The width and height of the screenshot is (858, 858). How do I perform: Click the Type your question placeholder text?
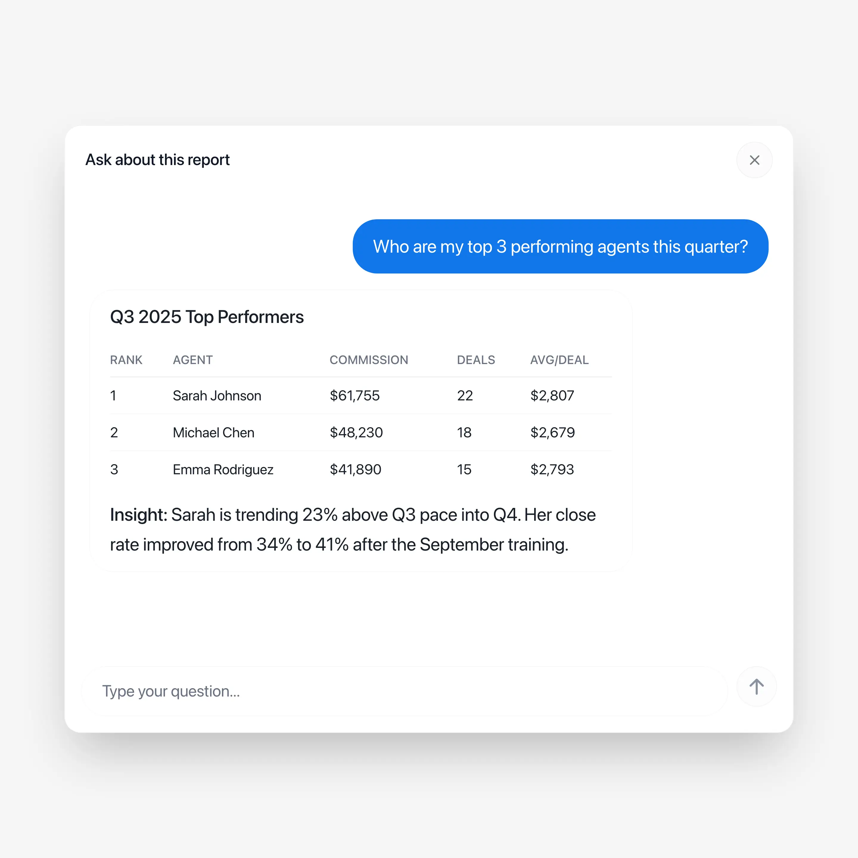[170, 691]
